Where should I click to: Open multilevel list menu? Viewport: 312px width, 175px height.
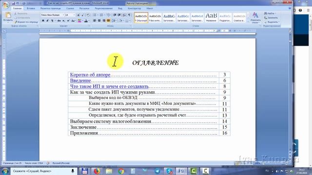[x=108, y=15]
